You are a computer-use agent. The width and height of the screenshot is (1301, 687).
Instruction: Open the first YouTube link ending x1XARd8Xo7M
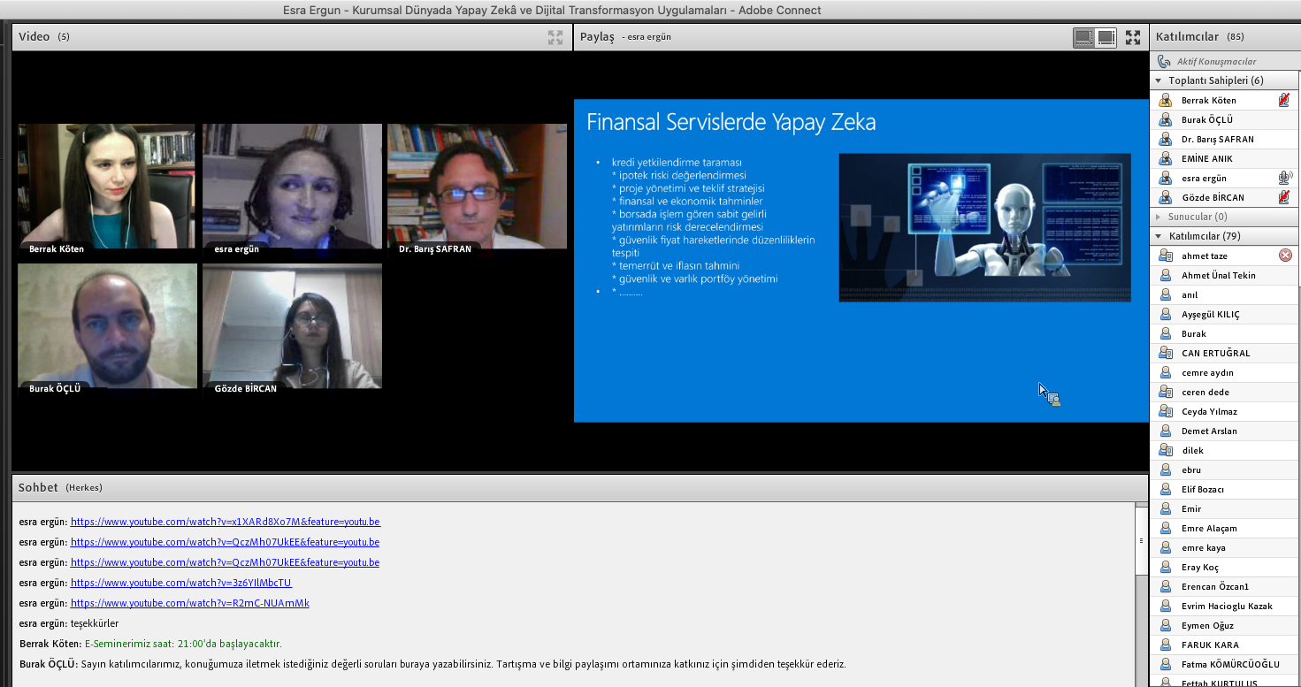click(x=225, y=522)
